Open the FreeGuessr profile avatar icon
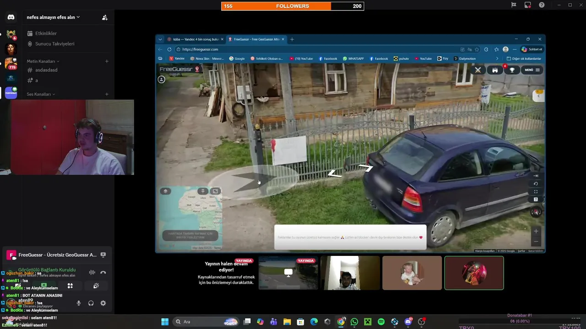The height and width of the screenshot is (329, 586). point(162,80)
